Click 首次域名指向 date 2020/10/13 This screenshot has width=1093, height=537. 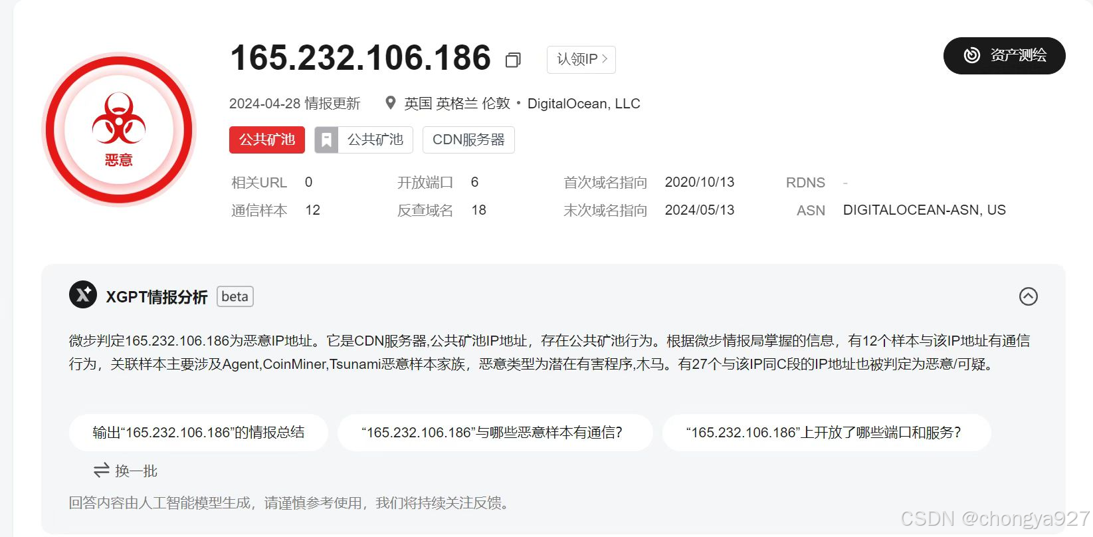click(700, 182)
